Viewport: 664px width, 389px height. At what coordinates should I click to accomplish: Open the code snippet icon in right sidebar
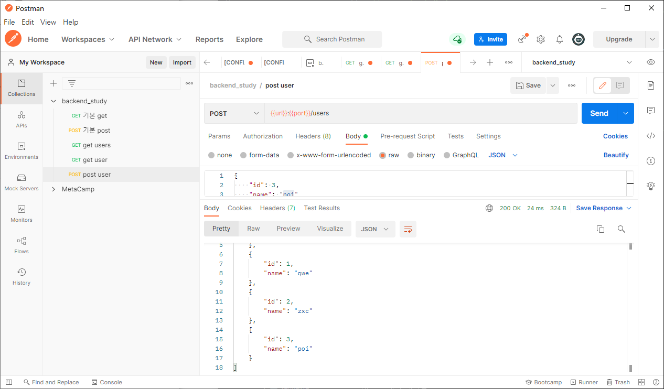coord(651,136)
